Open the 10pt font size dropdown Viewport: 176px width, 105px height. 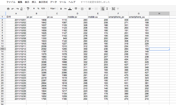[x=53, y=8]
